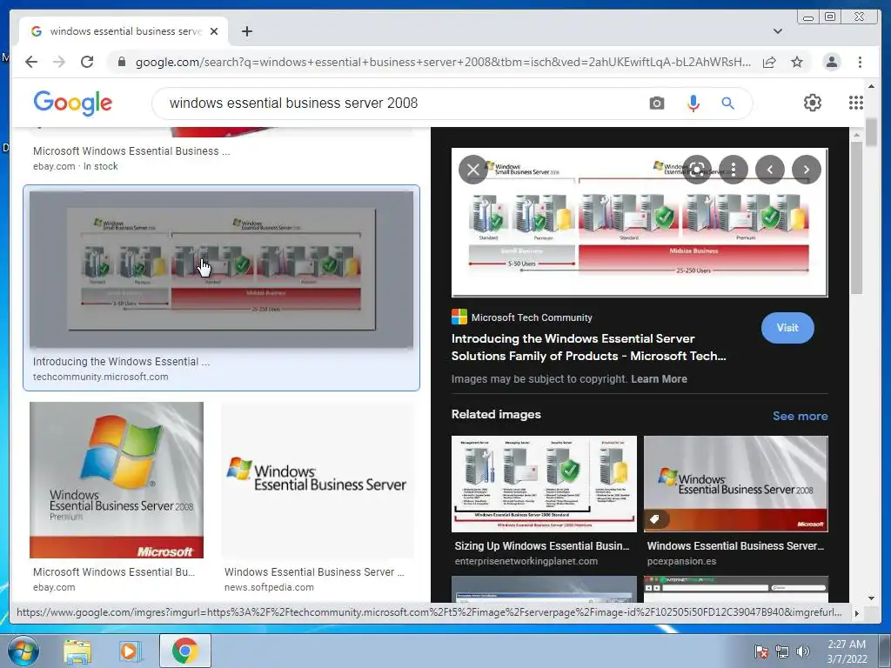The height and width of the screenshot is (668, 891).
Task: Open Windows Explorer from the taskbar
Action: click(77, 651)
